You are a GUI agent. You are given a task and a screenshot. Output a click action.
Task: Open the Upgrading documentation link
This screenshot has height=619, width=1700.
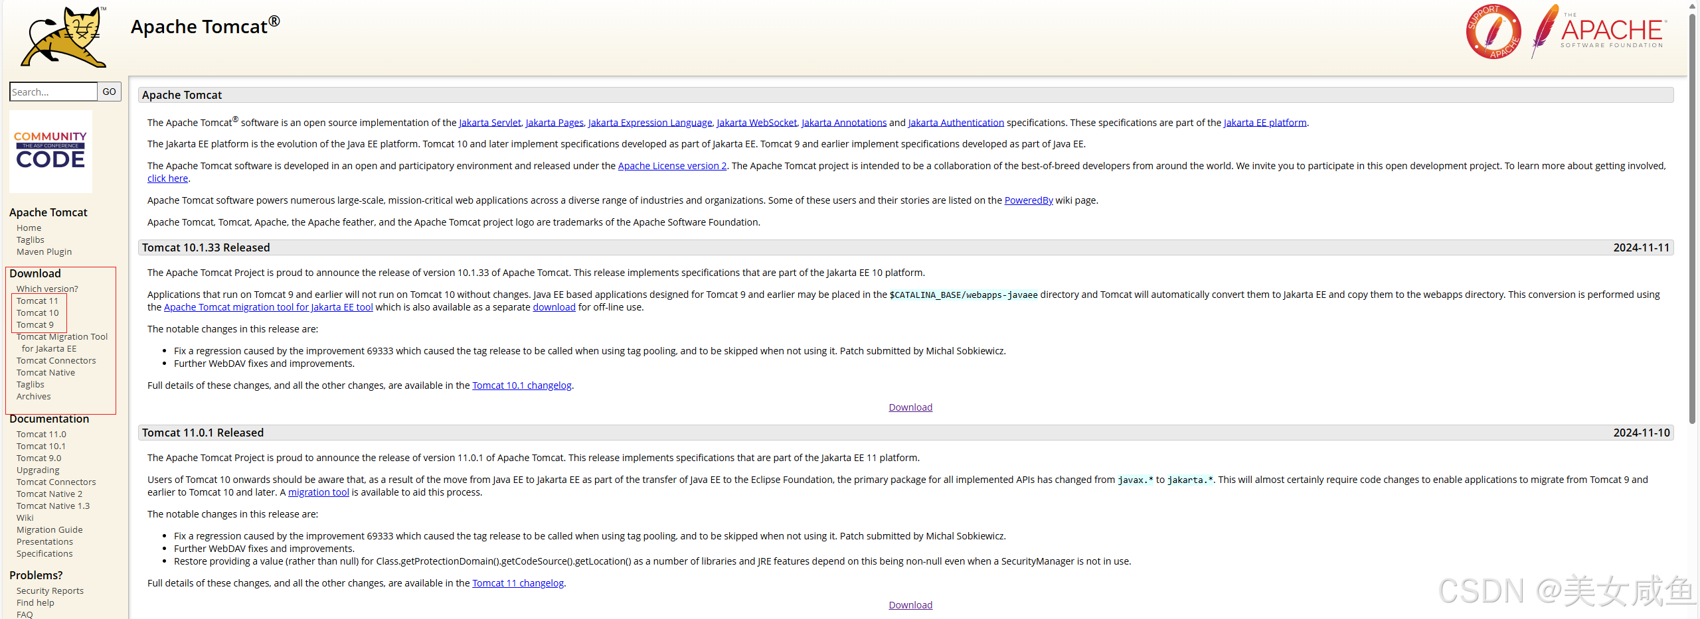point(38,470)
